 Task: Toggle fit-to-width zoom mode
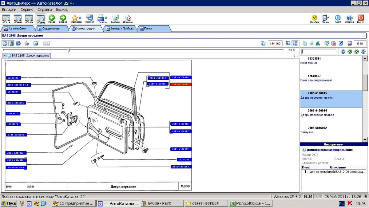[x=40, y=19]
